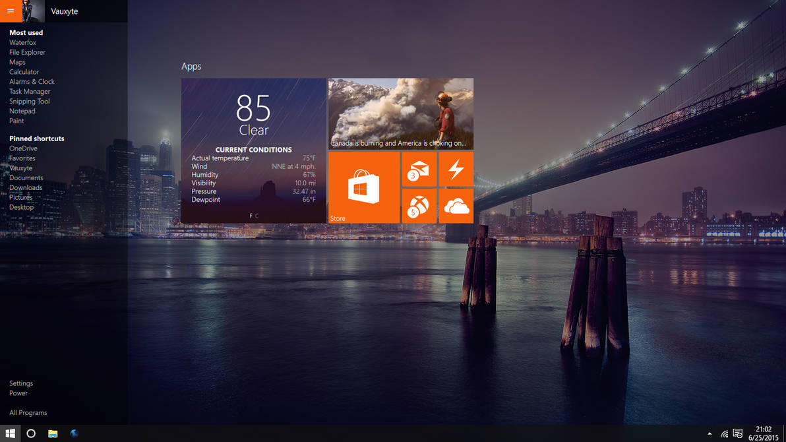
Task: Open Calculator from Most used
Action: click(24, 71)
